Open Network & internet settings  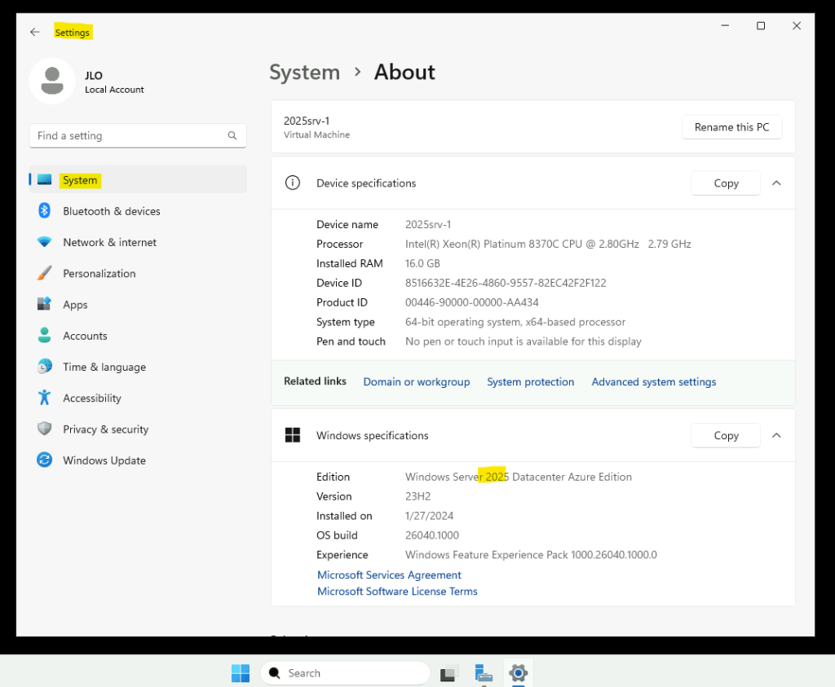point(138,242)
